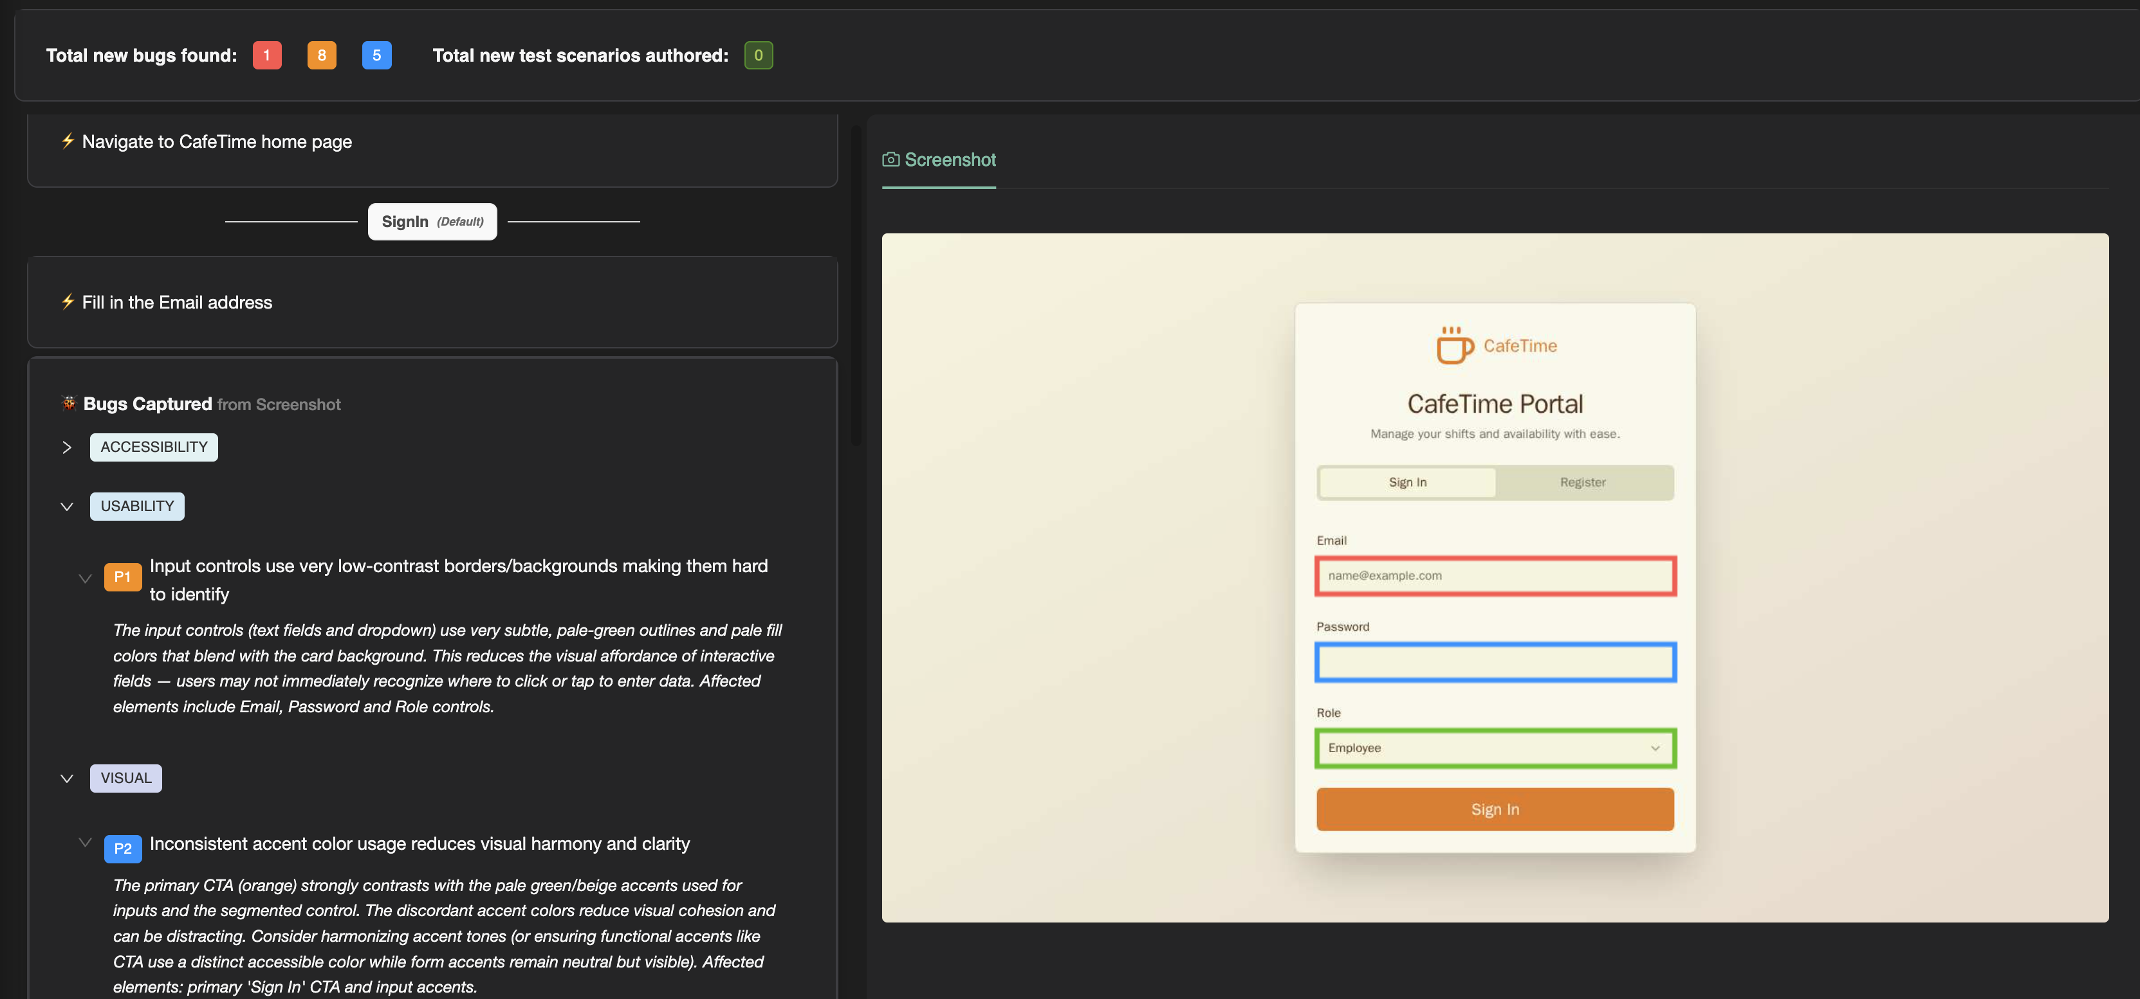Collapse the P1 low-contrast input bug
This screenshot has width=2140, height=999.
(85, 579)
